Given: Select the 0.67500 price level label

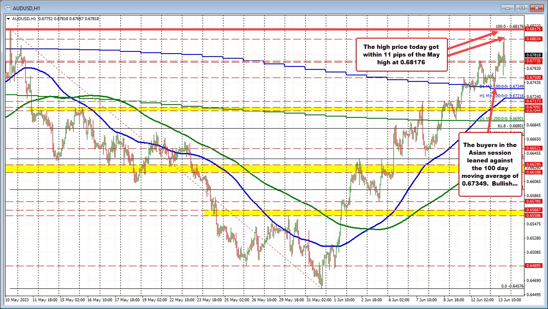Looking at the screenshot, I should [x=533, y=77].
